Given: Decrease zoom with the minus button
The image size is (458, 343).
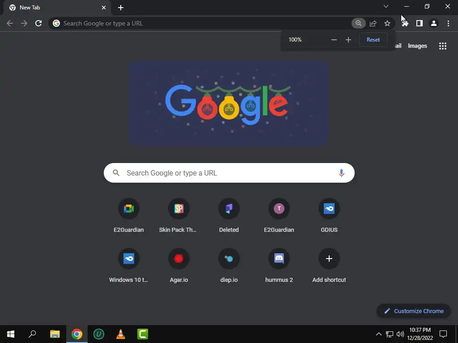Looking at the screenshot, I should [x=334, y=40].
